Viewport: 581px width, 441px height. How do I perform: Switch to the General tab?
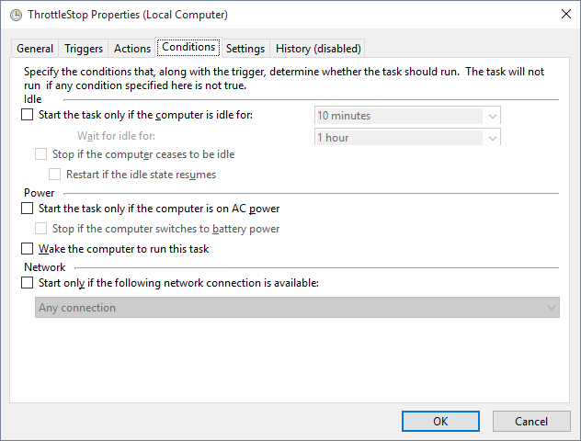(35, 49)
